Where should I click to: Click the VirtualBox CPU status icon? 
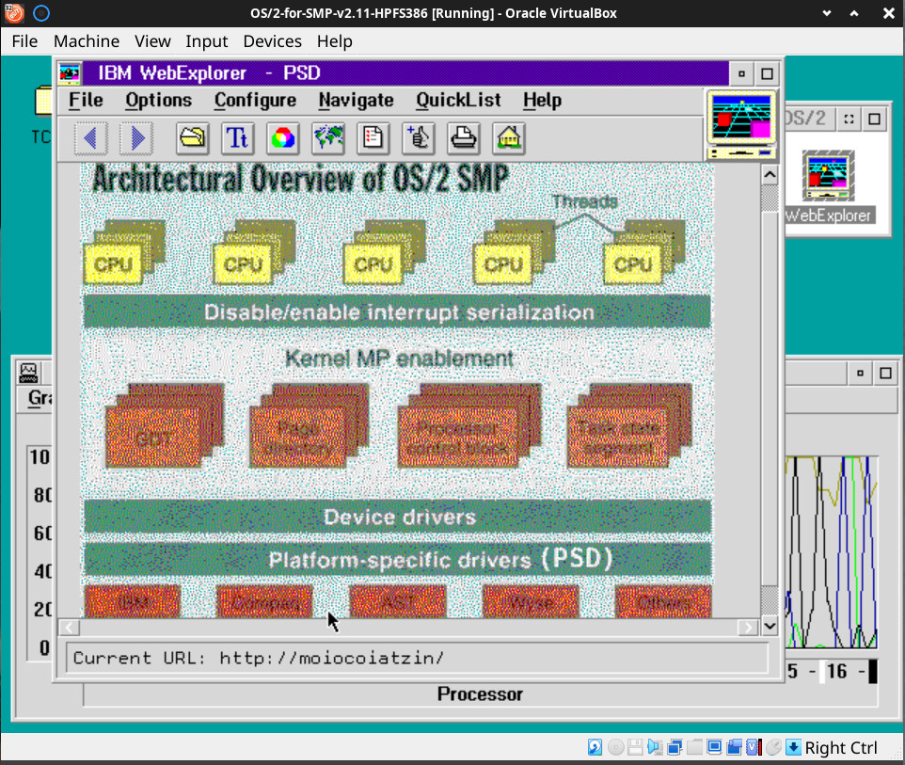click(x=754, y=747)
